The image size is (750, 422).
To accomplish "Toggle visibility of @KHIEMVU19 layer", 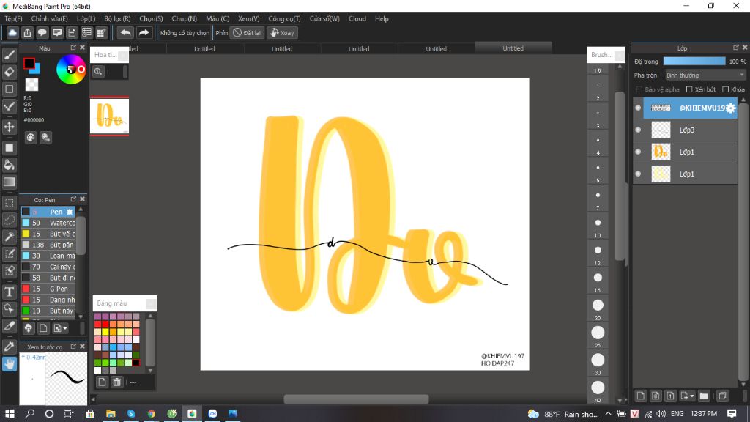I will pos(638,108).
